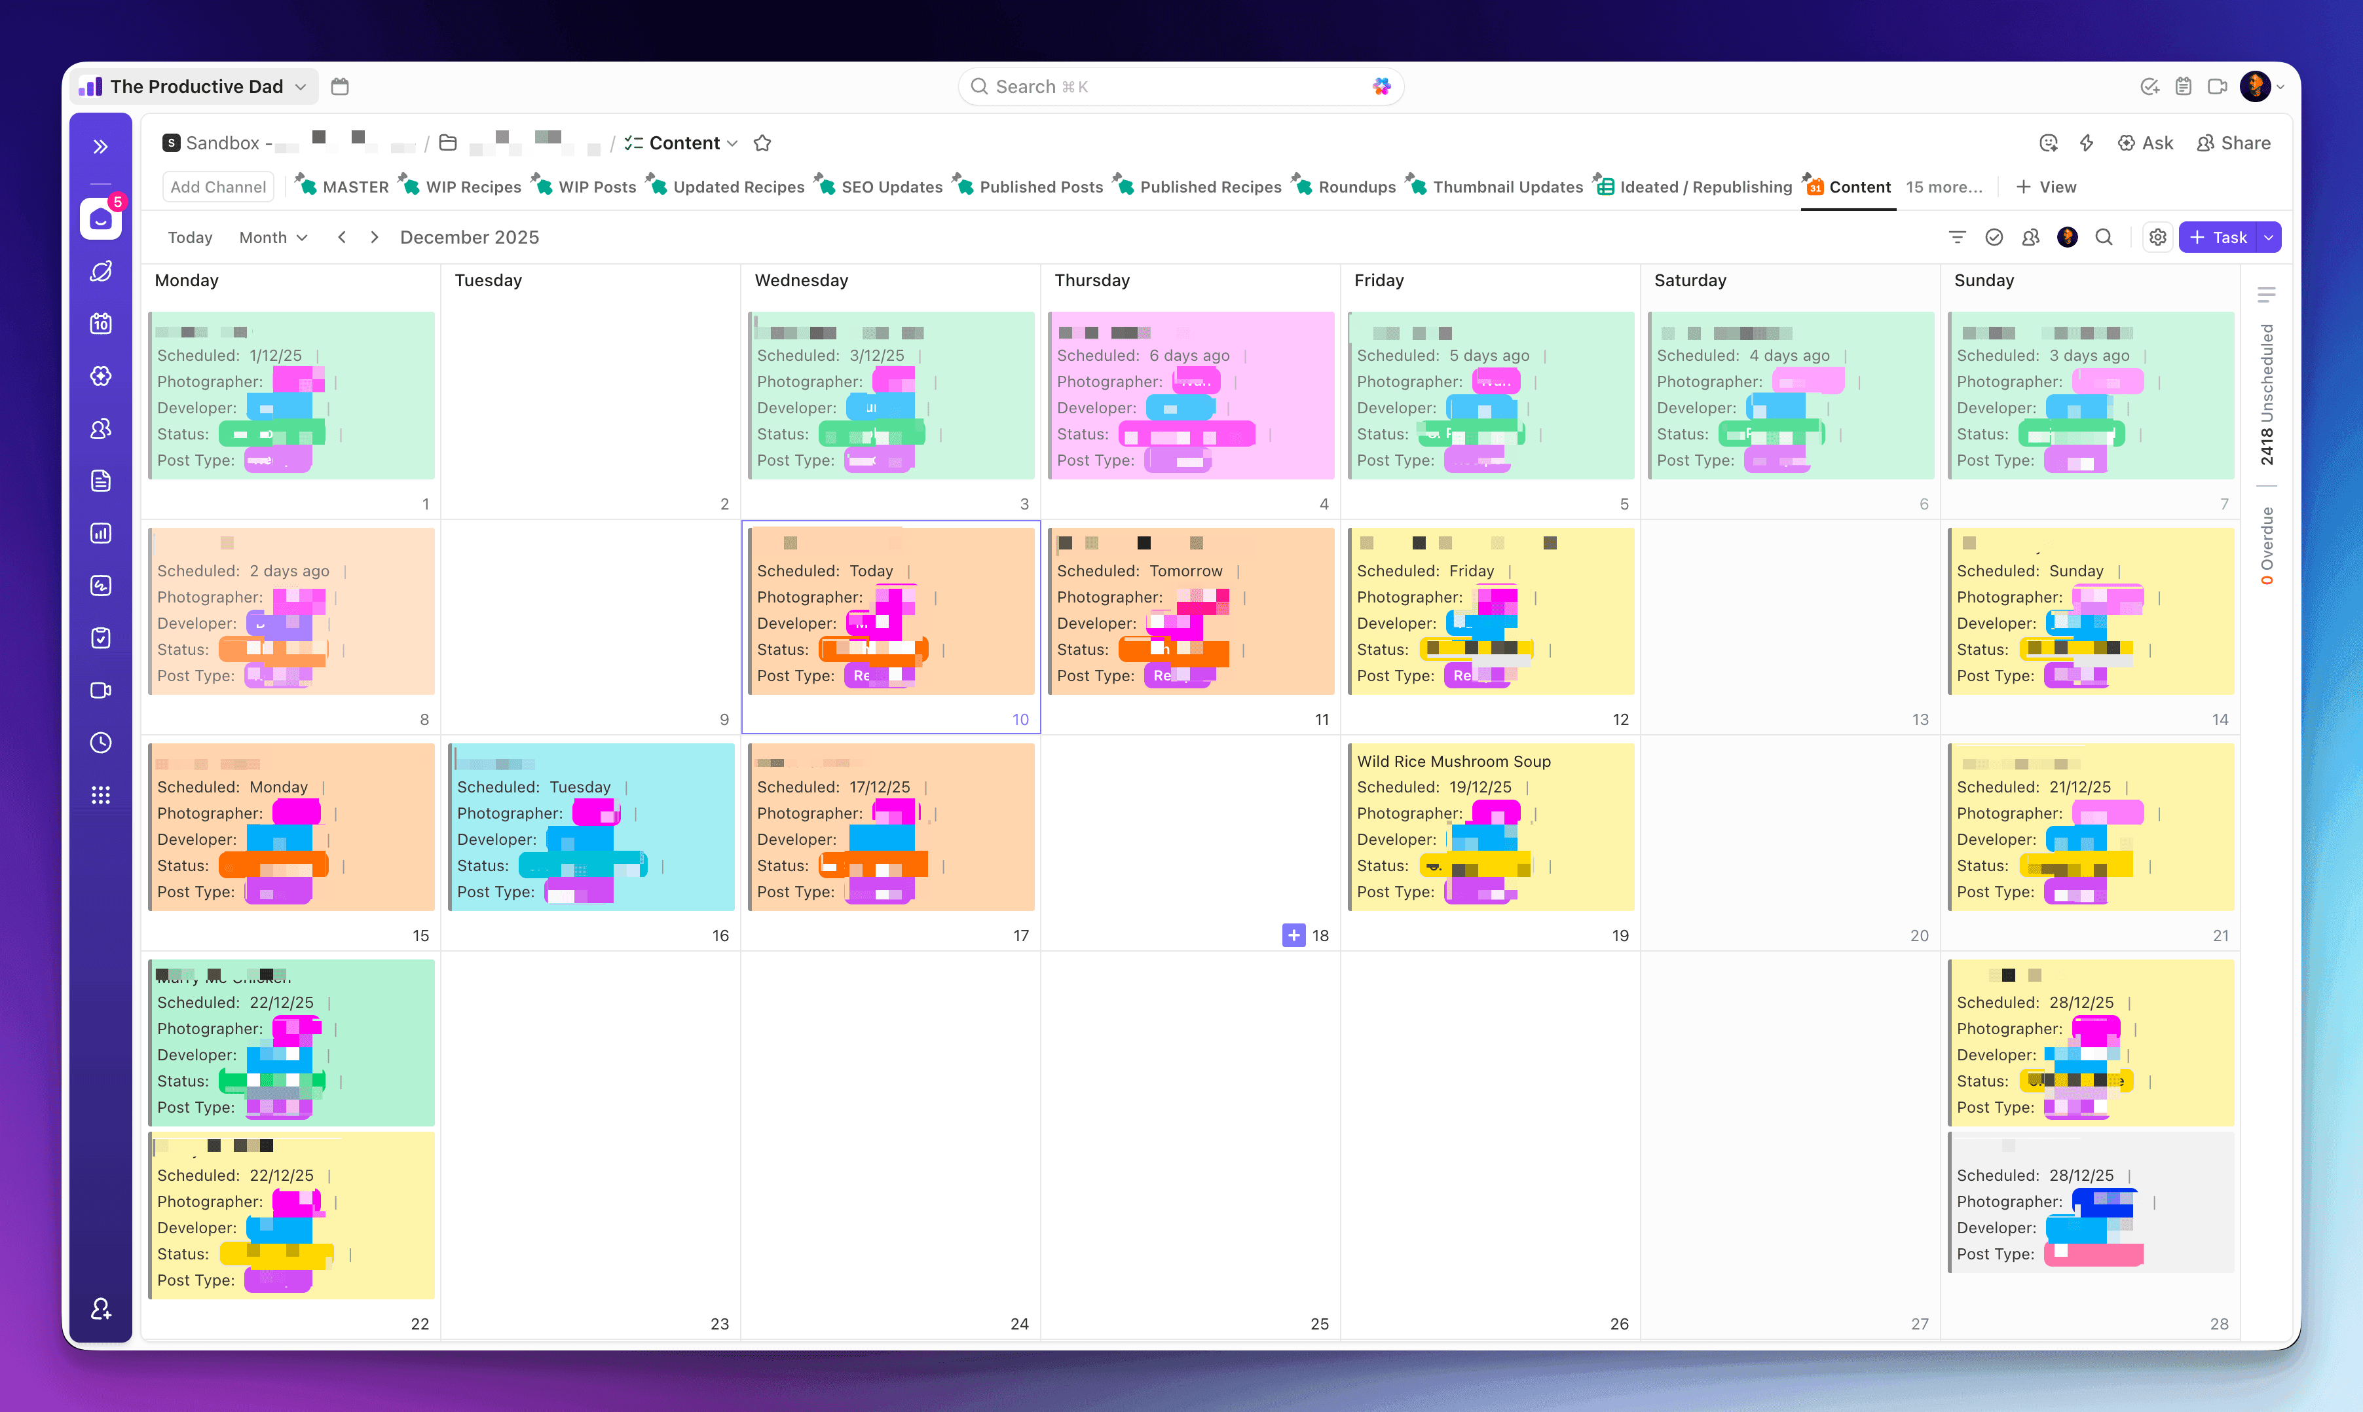Open search within the calendar toolbar
Viewport: 2363px width, 1412px height.
pos(2104,237)
